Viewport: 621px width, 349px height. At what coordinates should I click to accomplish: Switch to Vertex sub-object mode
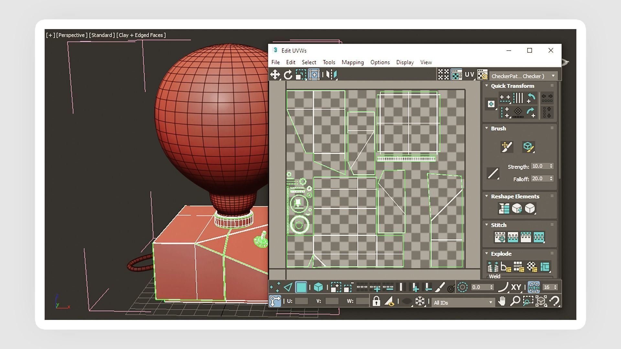coord(275,287)
